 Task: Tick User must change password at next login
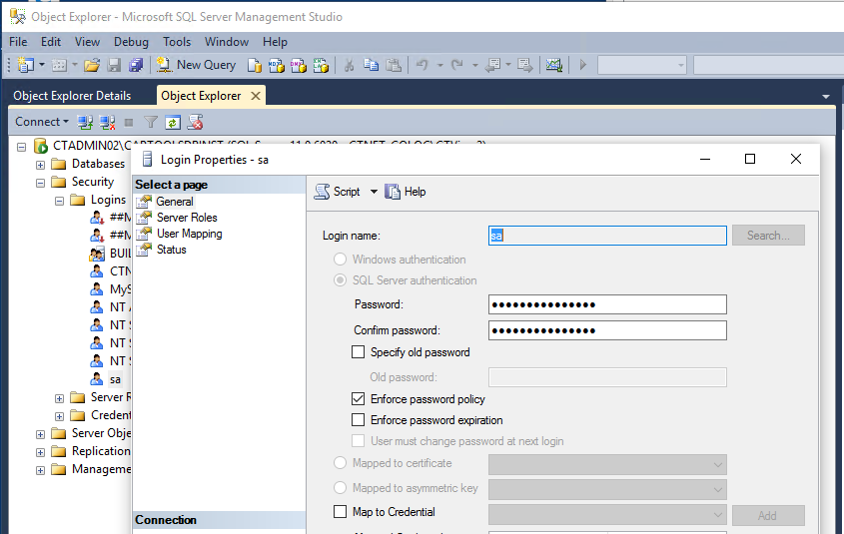pyautogui.click(x=358, y=441)
